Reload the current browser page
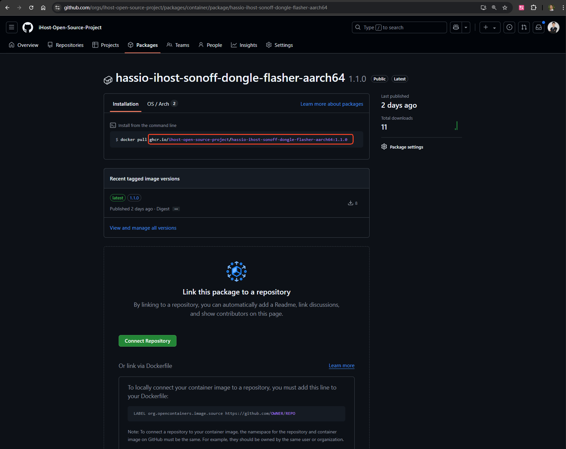 click(31, 8)
